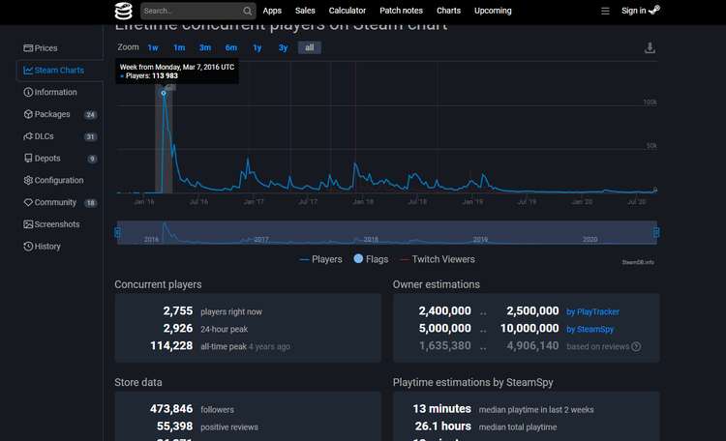Image resolution: width=726 pixels, height=441 pixels.
Task: Open the Sales menu item
Action: point(305,11)
